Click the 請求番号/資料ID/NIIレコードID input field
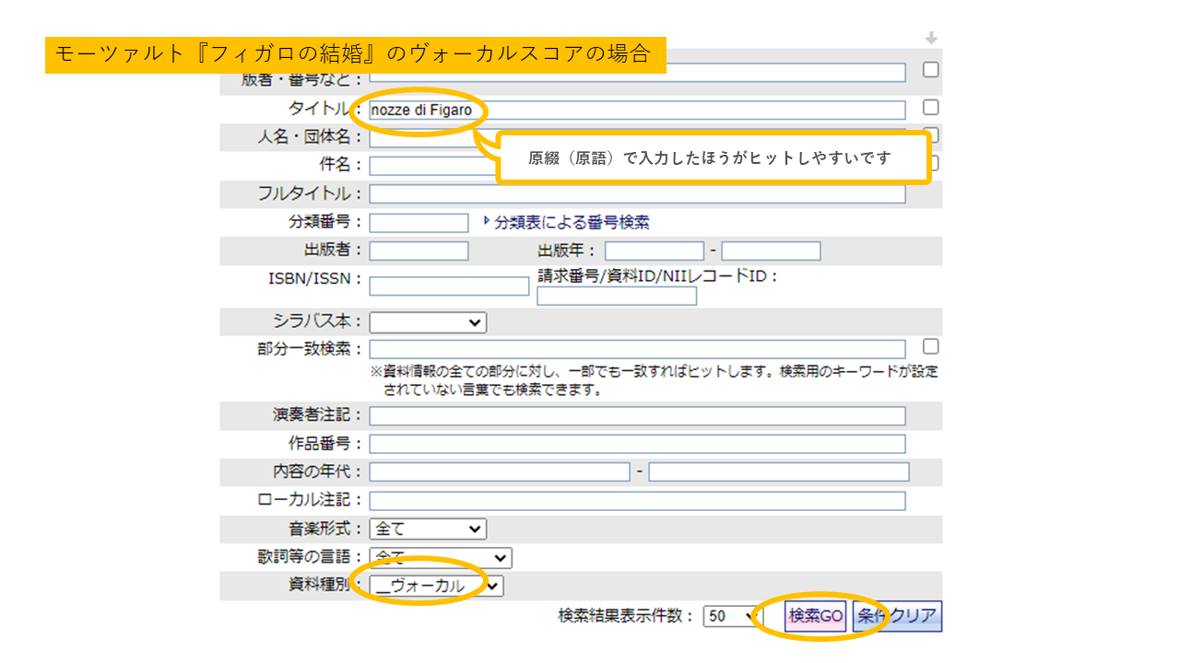The height and width of the screenshot is (663, 1180). click(617, 296)
